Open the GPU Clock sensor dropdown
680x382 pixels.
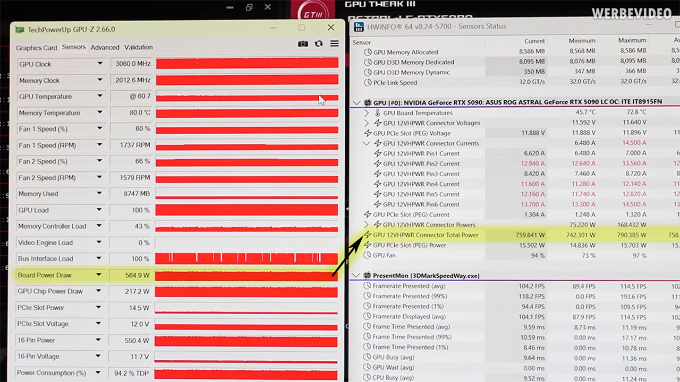99,64
